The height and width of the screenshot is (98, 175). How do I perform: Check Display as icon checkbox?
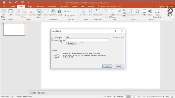coord(112,37)
